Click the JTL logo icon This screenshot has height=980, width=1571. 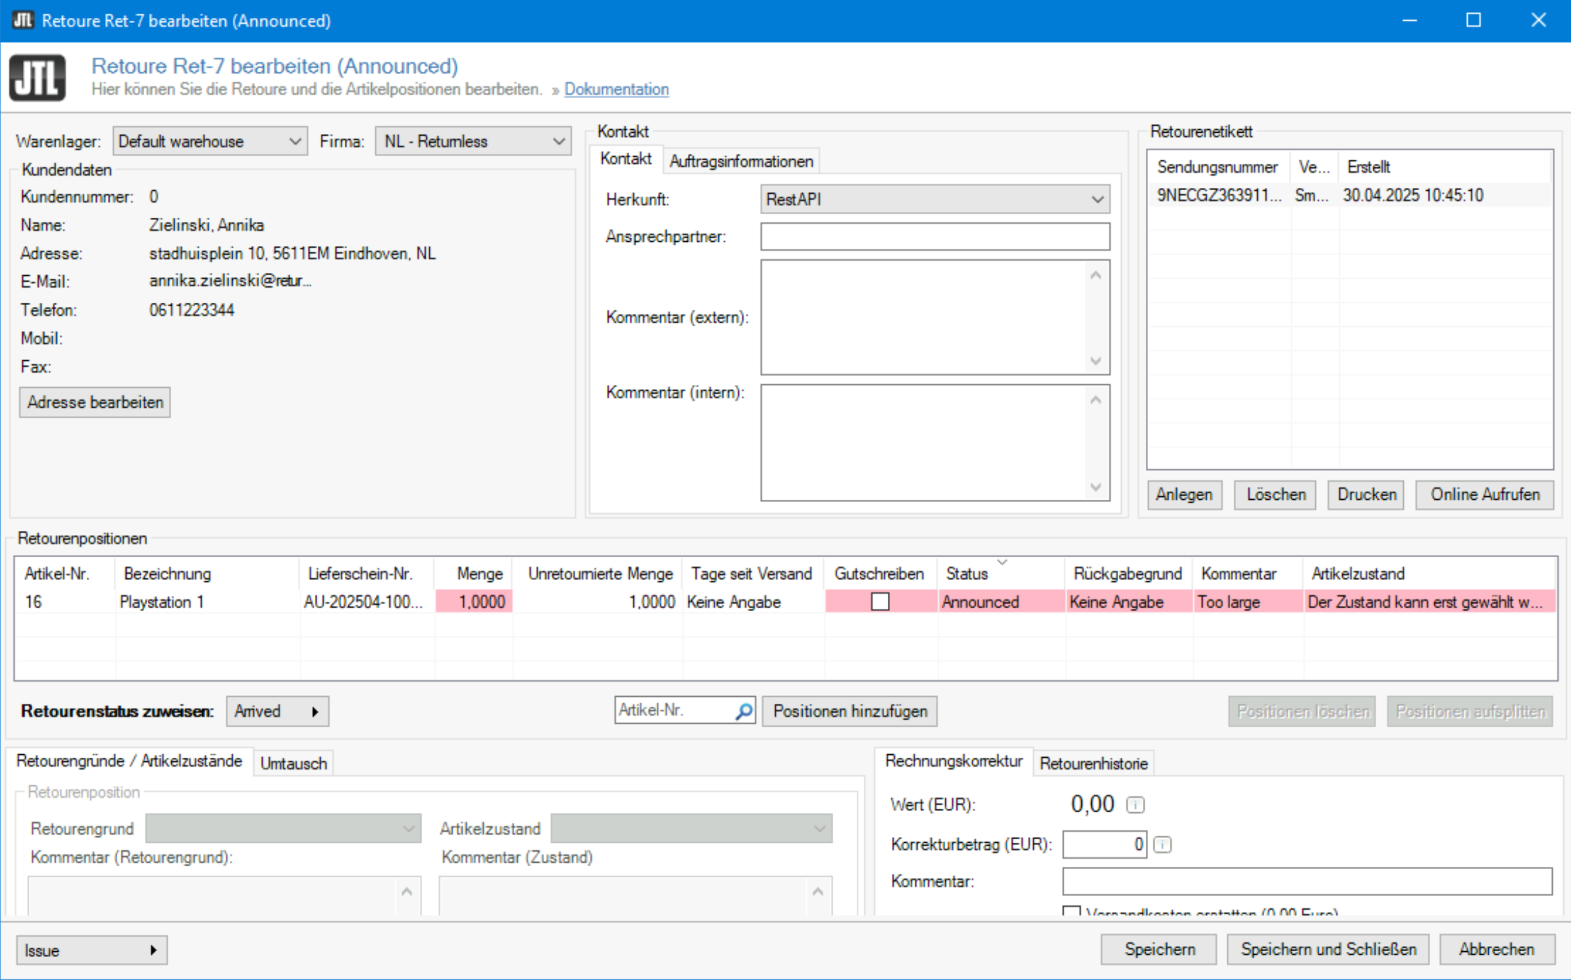37,78
